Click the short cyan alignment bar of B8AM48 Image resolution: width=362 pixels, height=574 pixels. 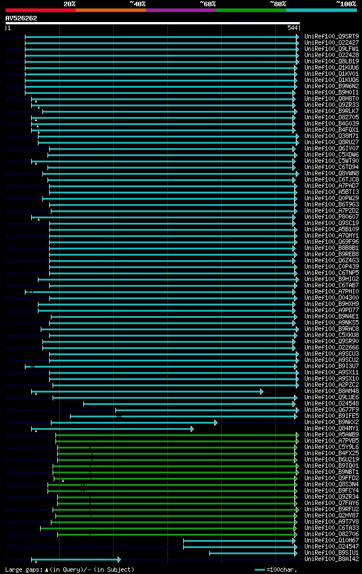pos(147,392)
